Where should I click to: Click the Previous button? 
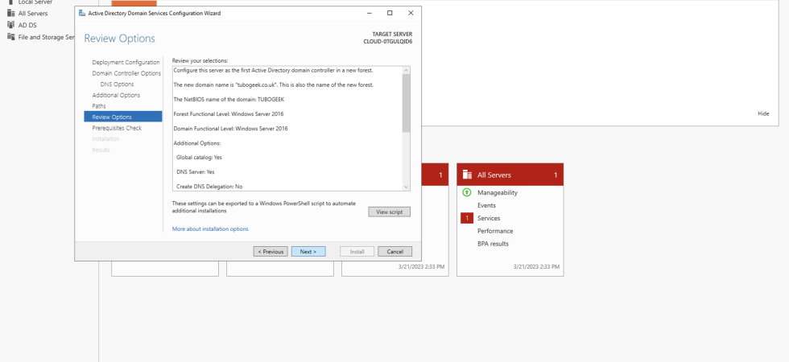271,251
